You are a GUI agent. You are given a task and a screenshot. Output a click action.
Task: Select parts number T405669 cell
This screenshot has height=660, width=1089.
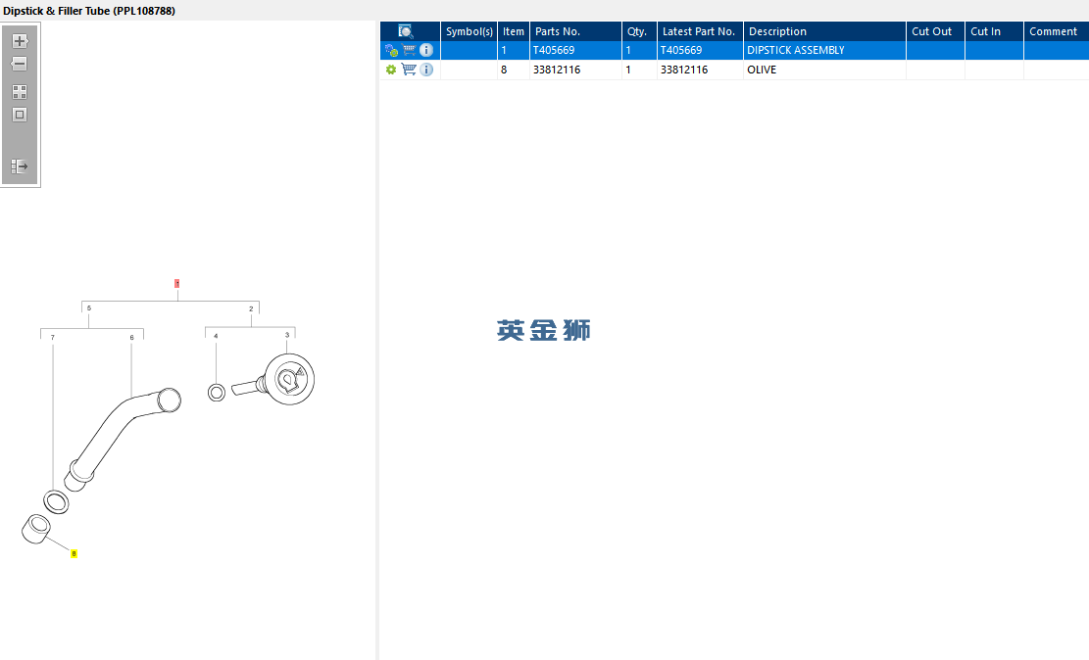click(575, 50)
